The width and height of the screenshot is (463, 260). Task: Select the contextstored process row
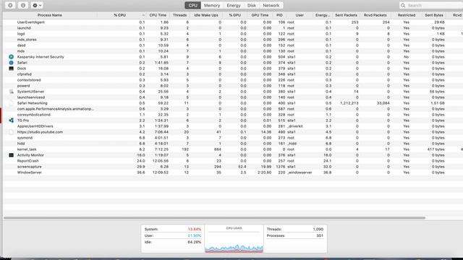233,80
